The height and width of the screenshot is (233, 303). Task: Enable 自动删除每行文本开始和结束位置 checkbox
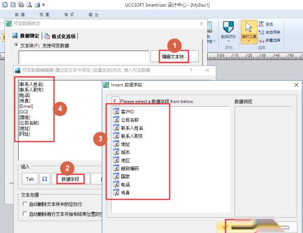25,214
